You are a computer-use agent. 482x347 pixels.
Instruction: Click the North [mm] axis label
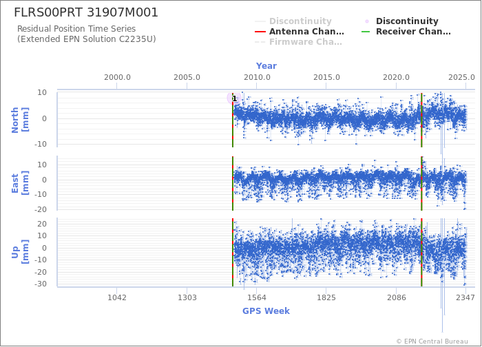(20, 120)
